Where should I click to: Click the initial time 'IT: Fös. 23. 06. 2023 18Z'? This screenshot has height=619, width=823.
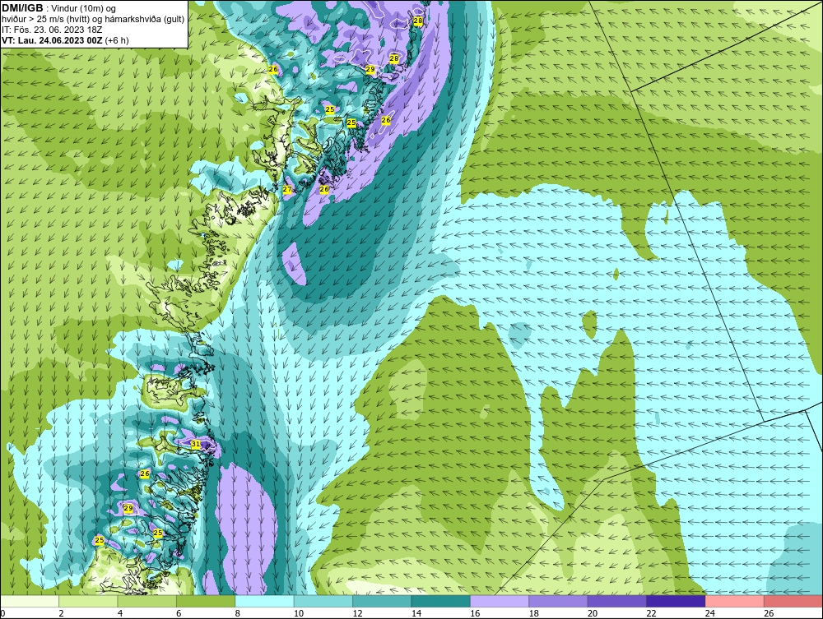[52, 30]
